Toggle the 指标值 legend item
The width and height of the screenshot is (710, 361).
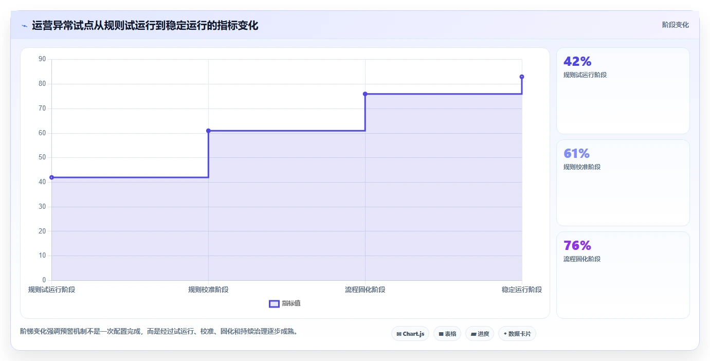pyautogui.click(x=285, y=303)
